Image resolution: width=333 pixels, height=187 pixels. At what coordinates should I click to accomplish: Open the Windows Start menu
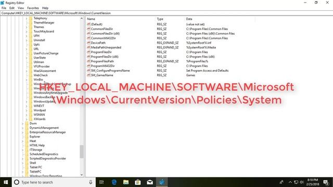(x=6, y=182)
